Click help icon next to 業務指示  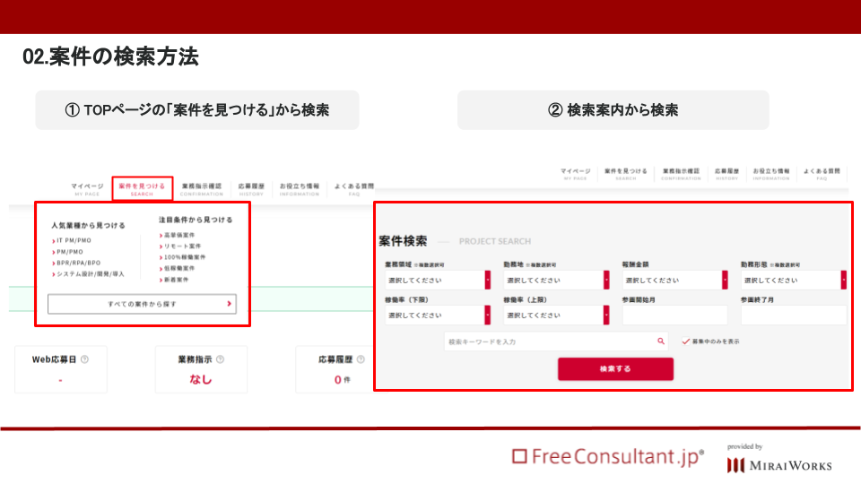[221, 359]
